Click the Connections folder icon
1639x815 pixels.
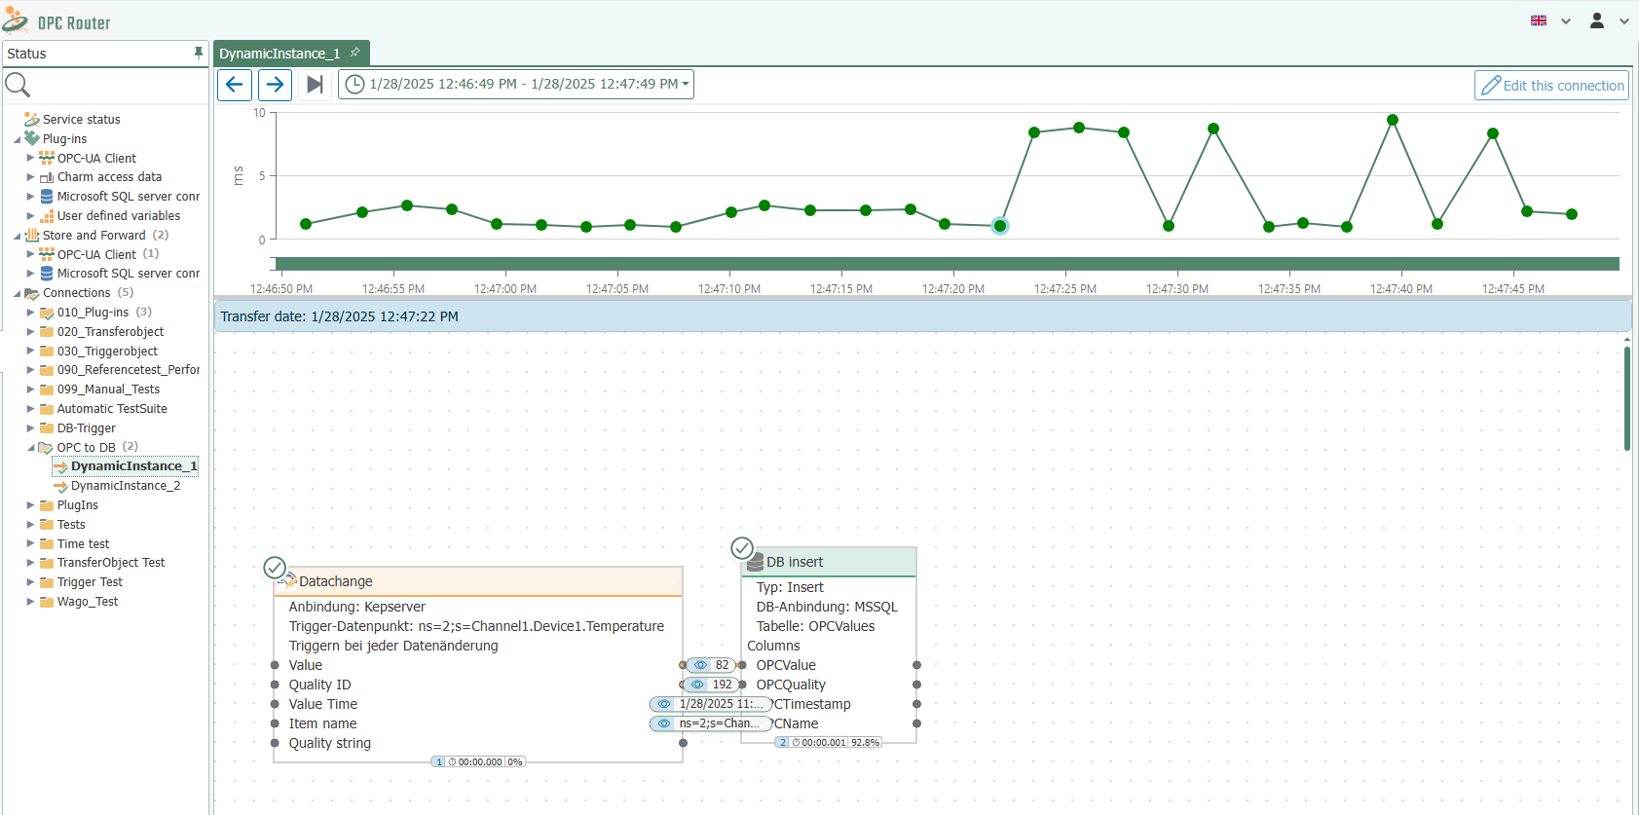(32, 293)
